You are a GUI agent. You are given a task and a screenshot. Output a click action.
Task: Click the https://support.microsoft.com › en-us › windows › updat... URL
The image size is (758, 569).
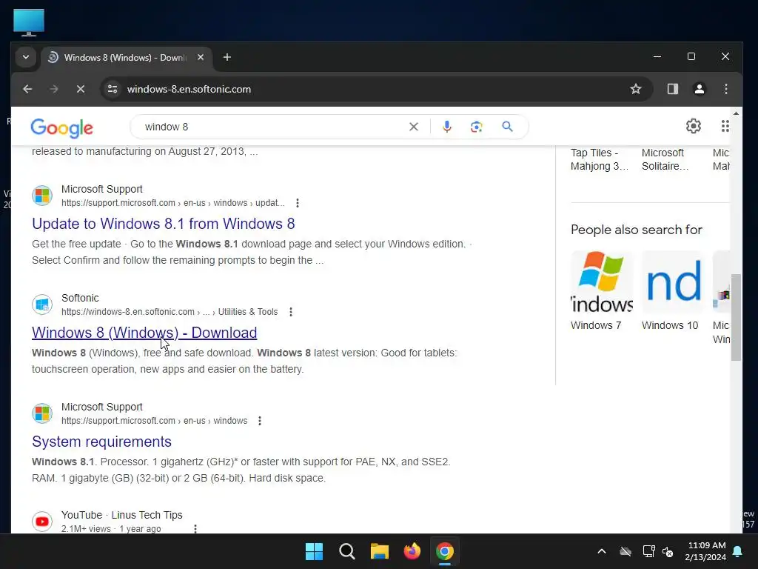(173, 203)
